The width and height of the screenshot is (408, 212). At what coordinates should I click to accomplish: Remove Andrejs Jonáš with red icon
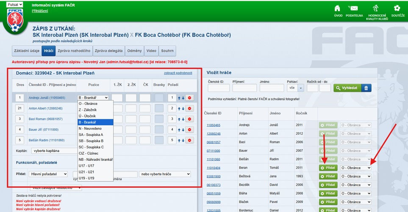click(189, 98)
